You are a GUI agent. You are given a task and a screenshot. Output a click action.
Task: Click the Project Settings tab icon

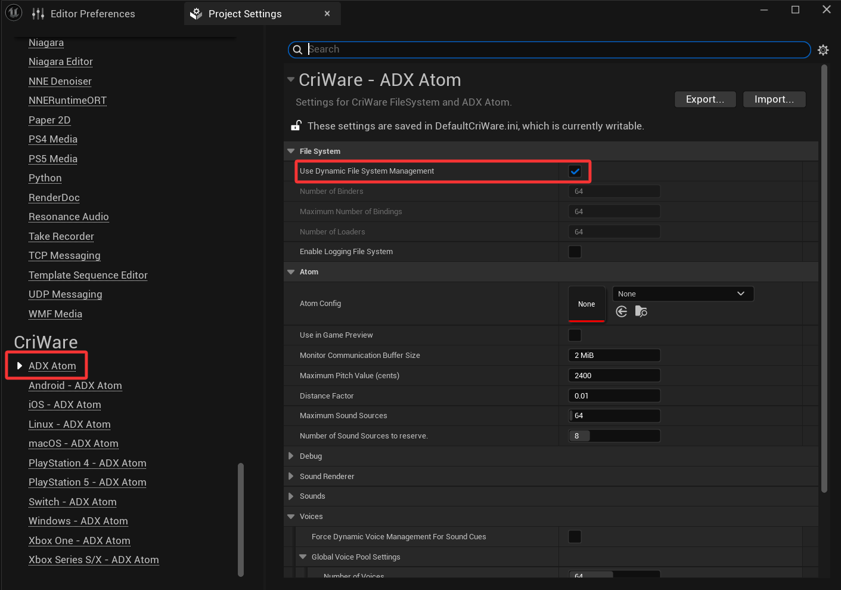pyautogui.click(x=196, y=14)
